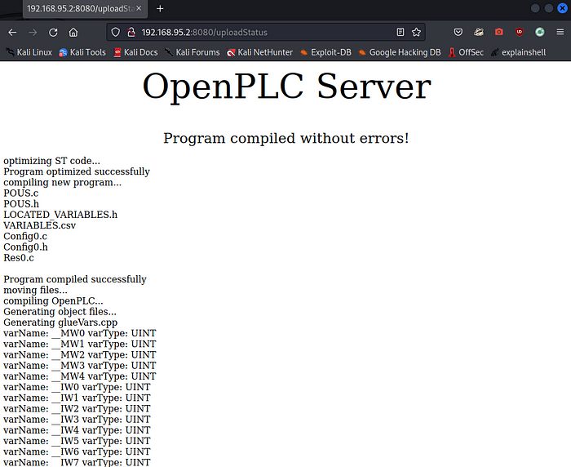
Task: Click the VARIABLES.csv line
Action: (40, 225)
